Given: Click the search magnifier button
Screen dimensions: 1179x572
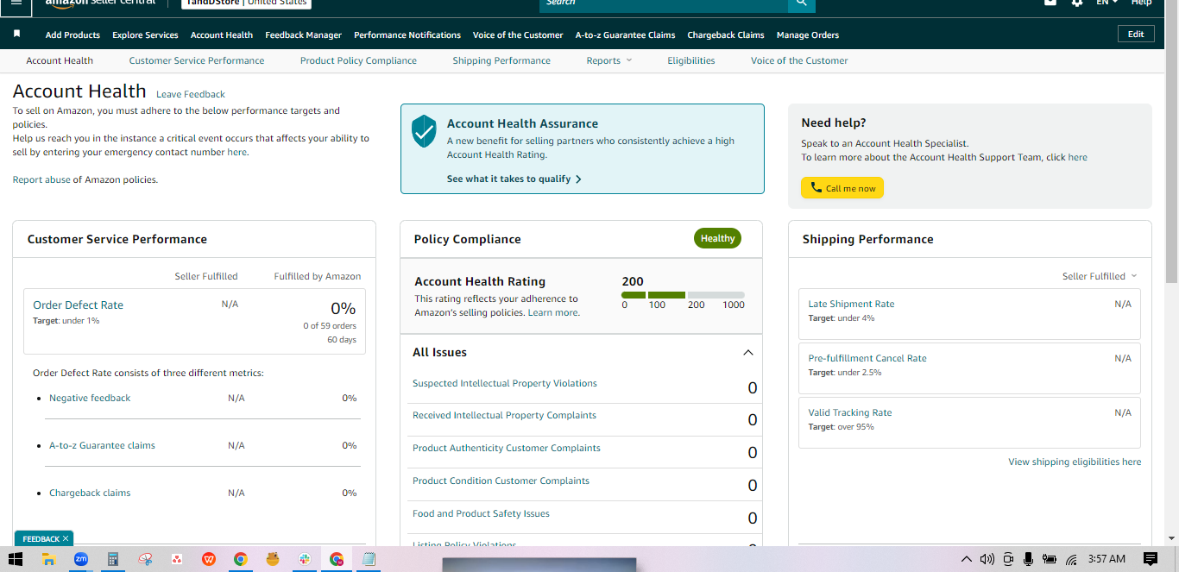Looking at the screenshot, I should pos(802,4).
